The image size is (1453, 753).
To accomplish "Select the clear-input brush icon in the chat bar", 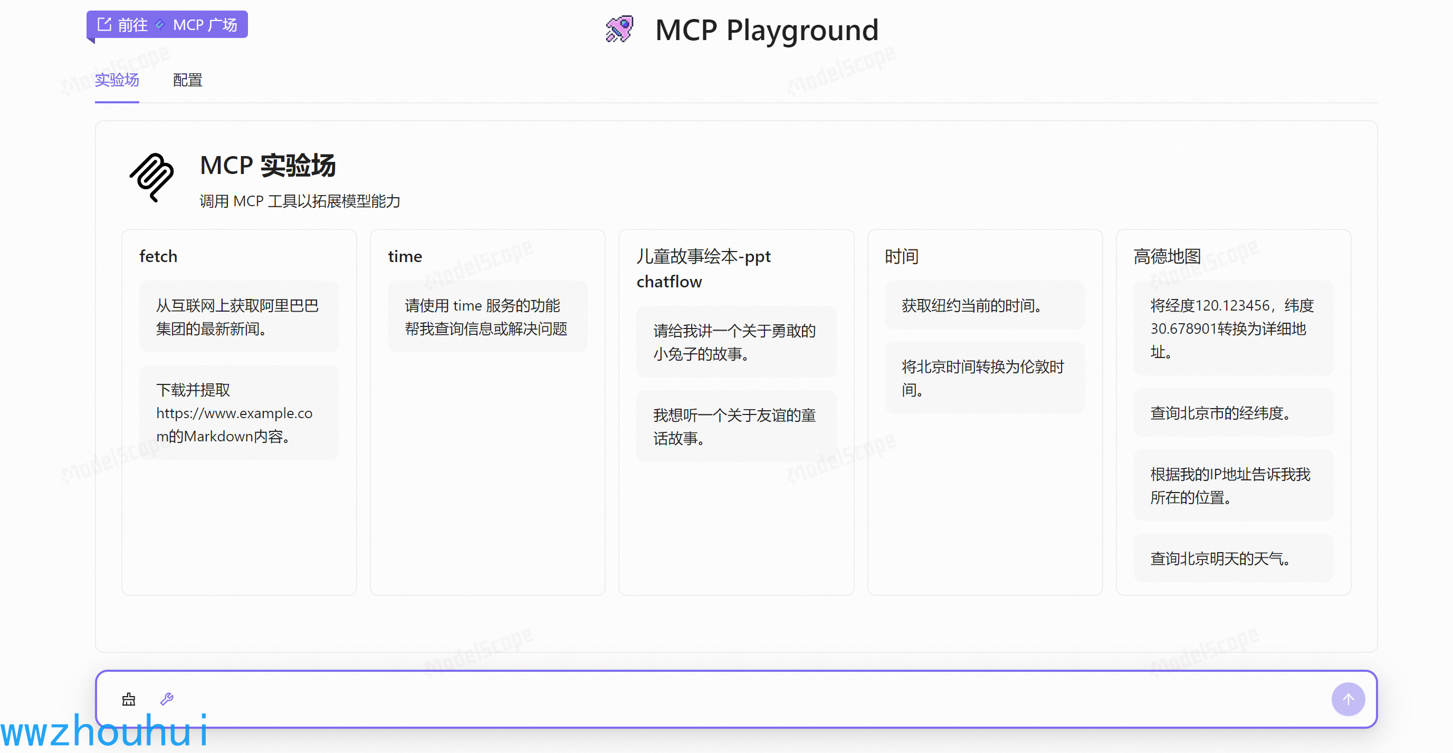I will tap(129, 699).
